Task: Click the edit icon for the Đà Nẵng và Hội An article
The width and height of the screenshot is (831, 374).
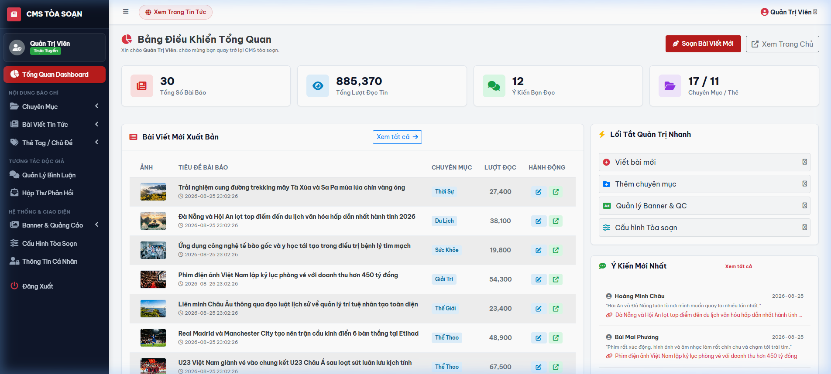Action: click(539, 221)
